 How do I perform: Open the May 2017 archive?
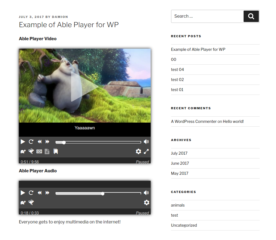pyautogui.click(x=180, y=173)
